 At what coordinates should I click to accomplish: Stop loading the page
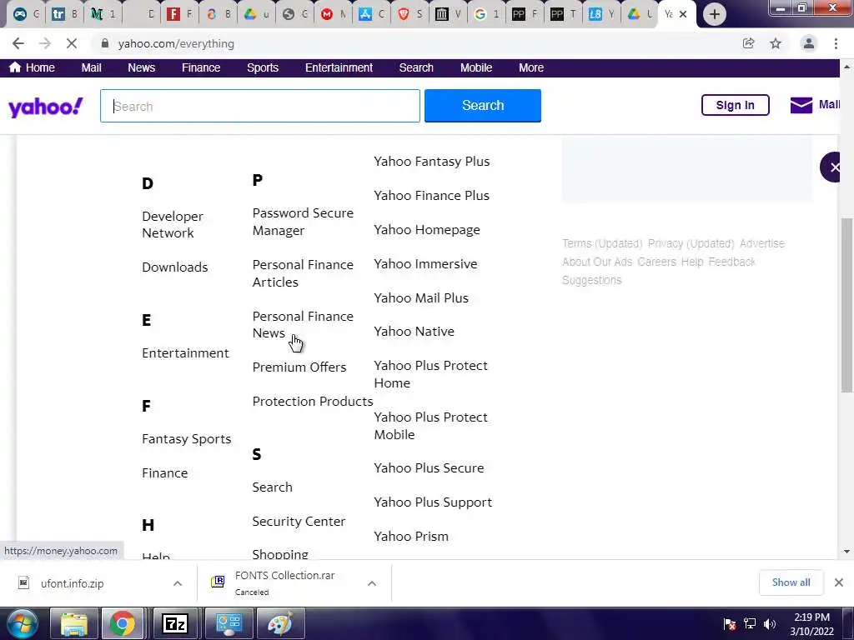pos(72,43)
